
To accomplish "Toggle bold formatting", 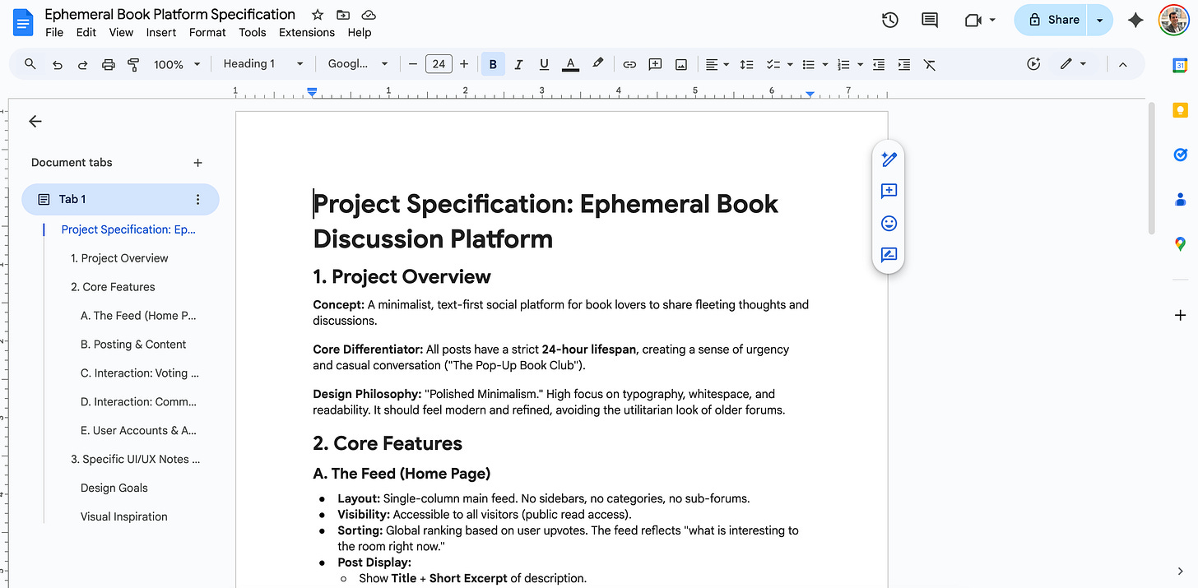I will [x=492, y=63].
